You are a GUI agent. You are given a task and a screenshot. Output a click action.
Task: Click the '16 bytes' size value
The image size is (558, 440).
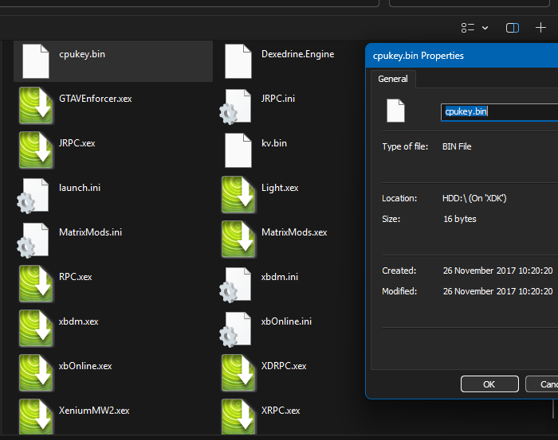[x=460, y=219]
